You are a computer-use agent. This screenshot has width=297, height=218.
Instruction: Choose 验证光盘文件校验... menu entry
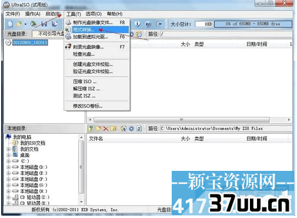tap(96, 71)
